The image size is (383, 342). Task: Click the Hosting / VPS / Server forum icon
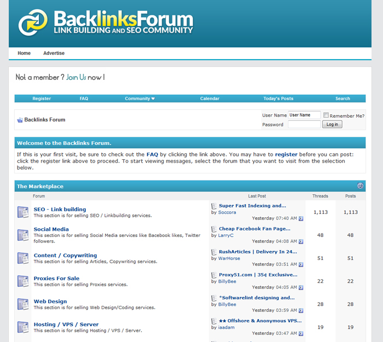pos(23,327)
